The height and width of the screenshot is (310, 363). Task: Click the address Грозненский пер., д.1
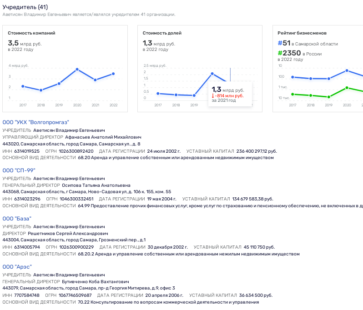[74, 240]
